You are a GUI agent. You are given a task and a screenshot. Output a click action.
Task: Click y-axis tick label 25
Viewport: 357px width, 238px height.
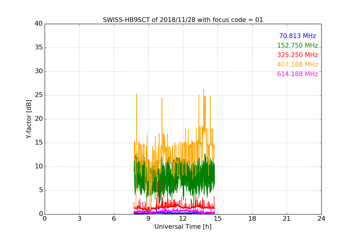(x=39, y=95)
